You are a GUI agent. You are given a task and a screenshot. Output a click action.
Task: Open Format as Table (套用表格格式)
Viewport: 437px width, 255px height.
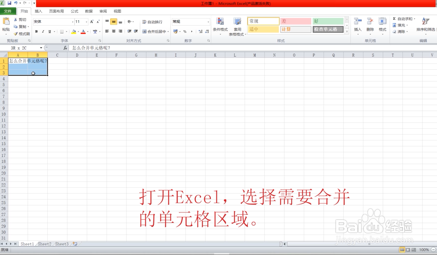click(237, 27)
